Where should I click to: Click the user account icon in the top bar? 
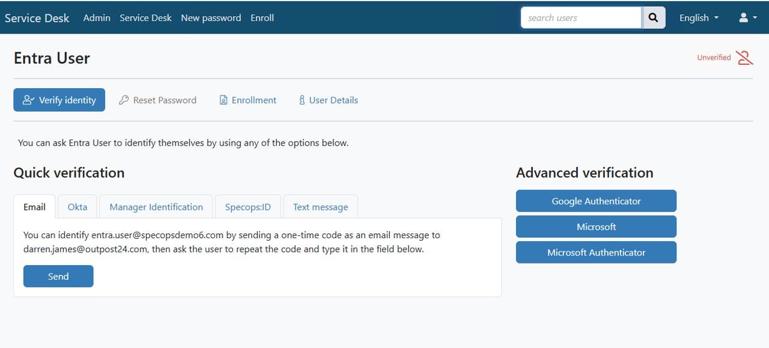pyautogui.click(x=743, y=17)
